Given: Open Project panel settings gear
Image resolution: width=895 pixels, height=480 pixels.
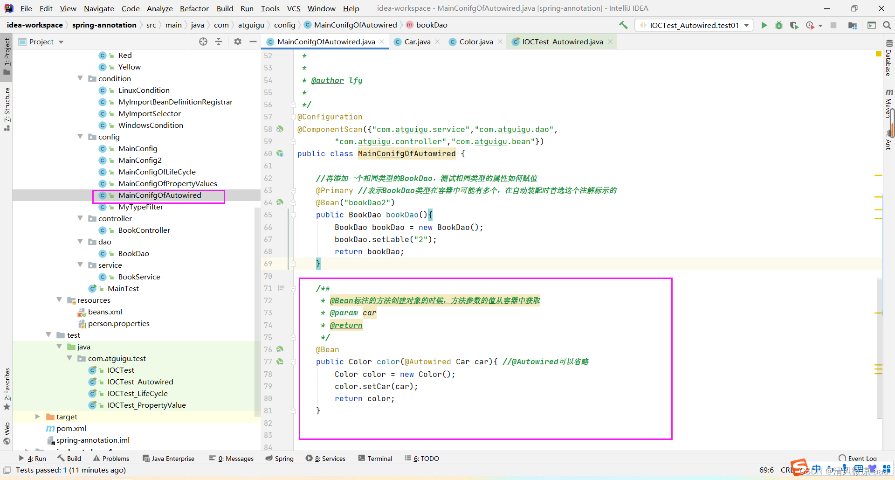Looking at the screenshot, I should coord(238,42).
